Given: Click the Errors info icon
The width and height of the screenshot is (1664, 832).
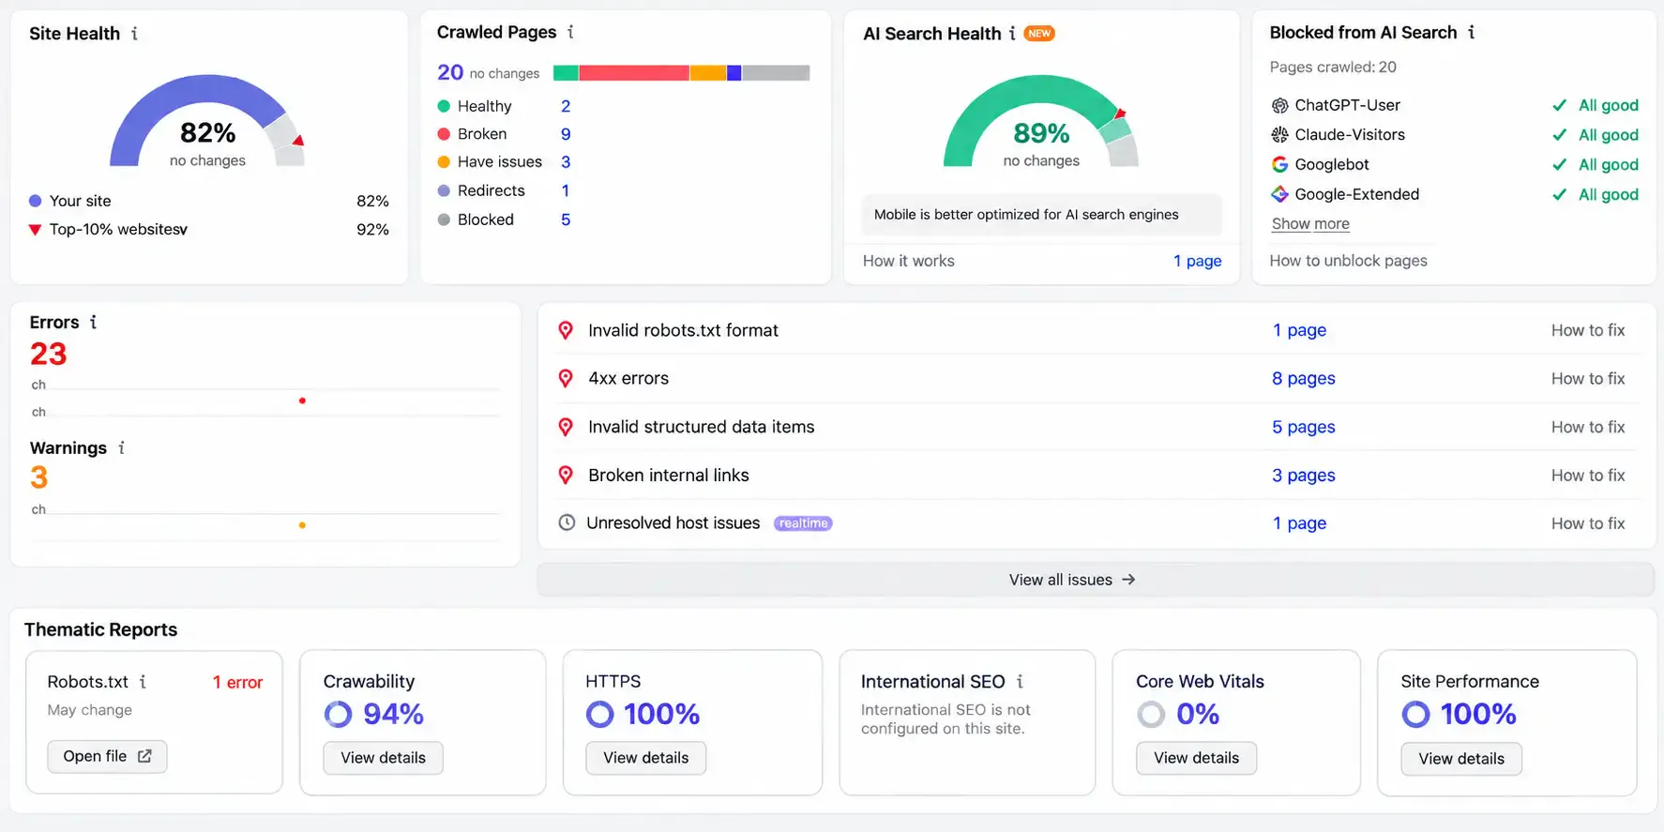Looking at the screenshot, I should 93,322.
